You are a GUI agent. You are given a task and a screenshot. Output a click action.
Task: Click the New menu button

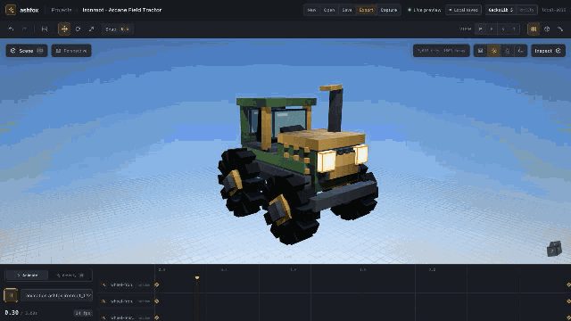click(311, 10)
